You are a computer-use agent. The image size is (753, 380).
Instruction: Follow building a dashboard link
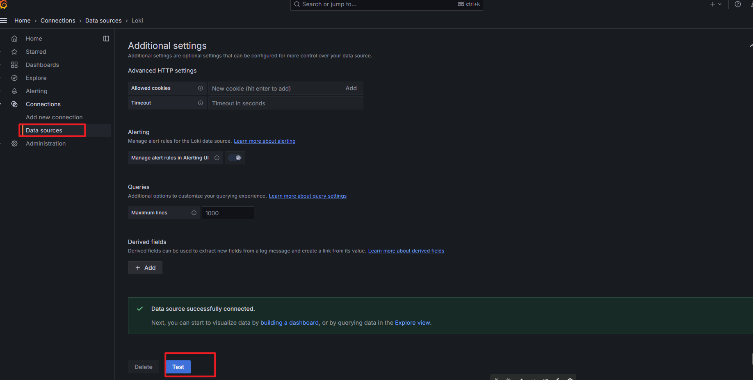click(x=290, y=323)
